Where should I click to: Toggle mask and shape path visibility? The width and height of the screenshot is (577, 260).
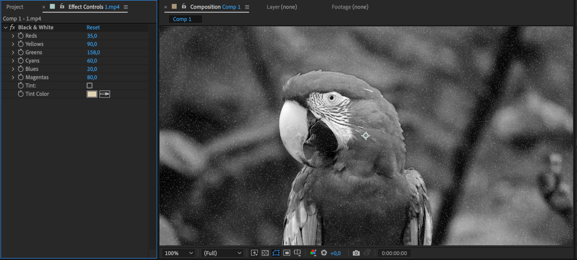point(276,253)
